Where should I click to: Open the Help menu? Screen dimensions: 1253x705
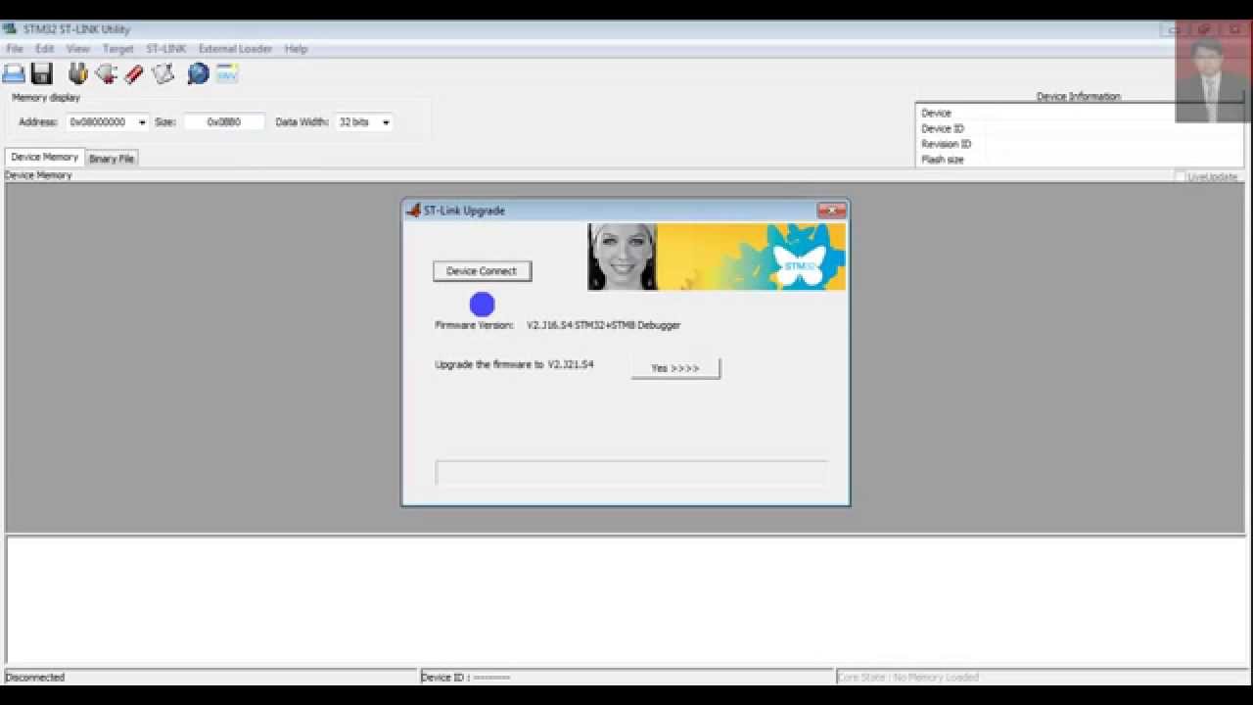pos(296,49)
